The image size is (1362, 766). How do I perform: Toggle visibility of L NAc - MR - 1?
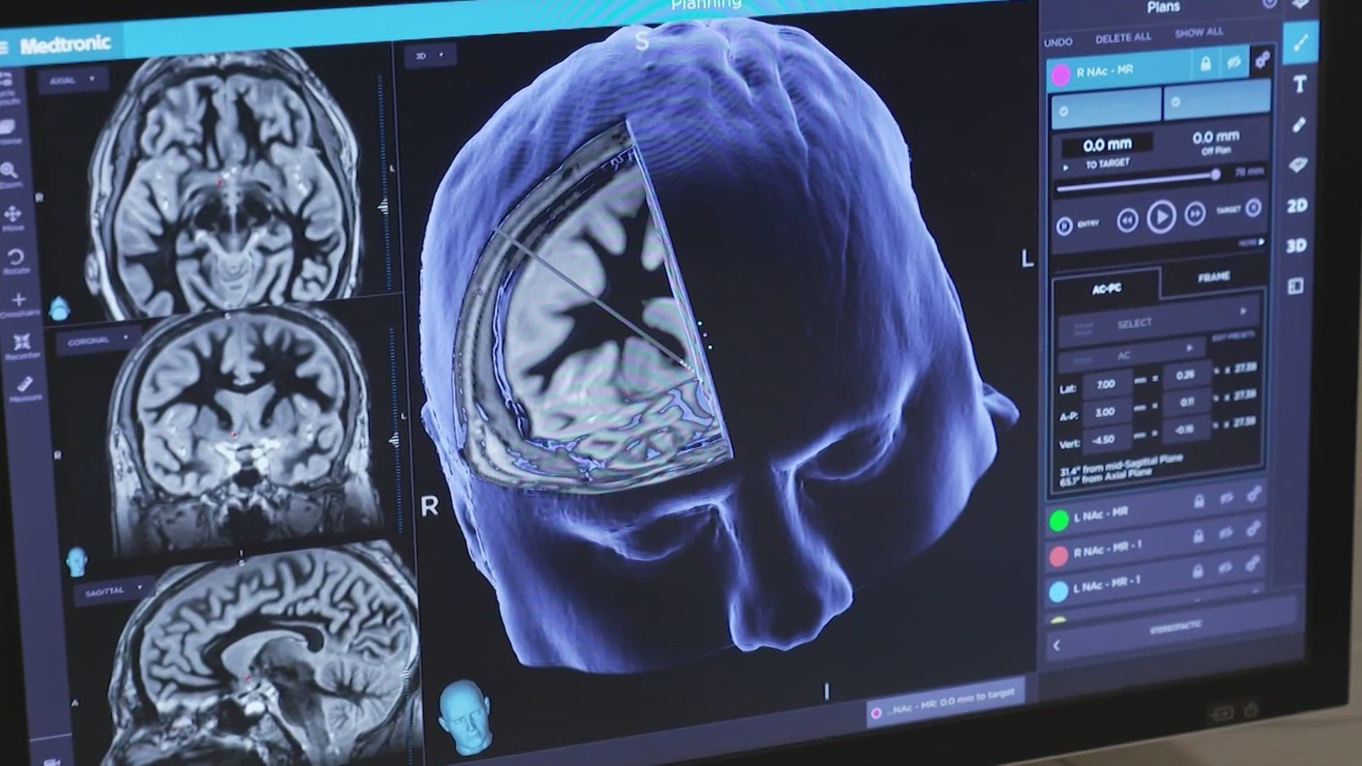(x=1224, y=567)
